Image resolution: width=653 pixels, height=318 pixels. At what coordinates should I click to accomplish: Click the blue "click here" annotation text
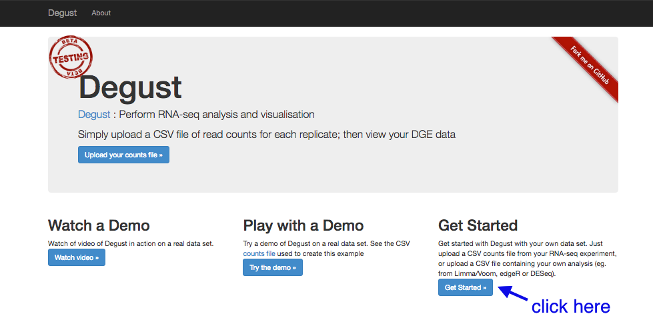point(571,307)
